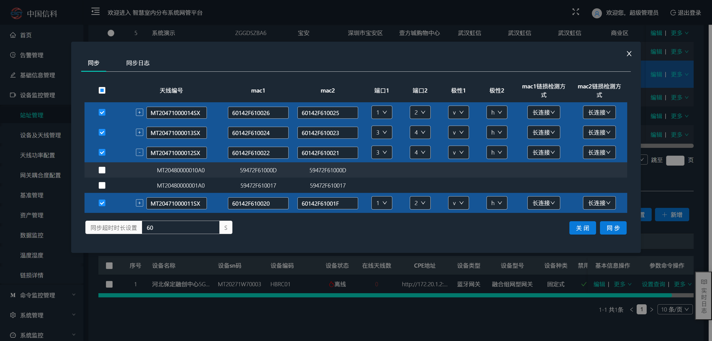
Task: Click the sidebar collapse menu icon
Action: coord(95,12)
